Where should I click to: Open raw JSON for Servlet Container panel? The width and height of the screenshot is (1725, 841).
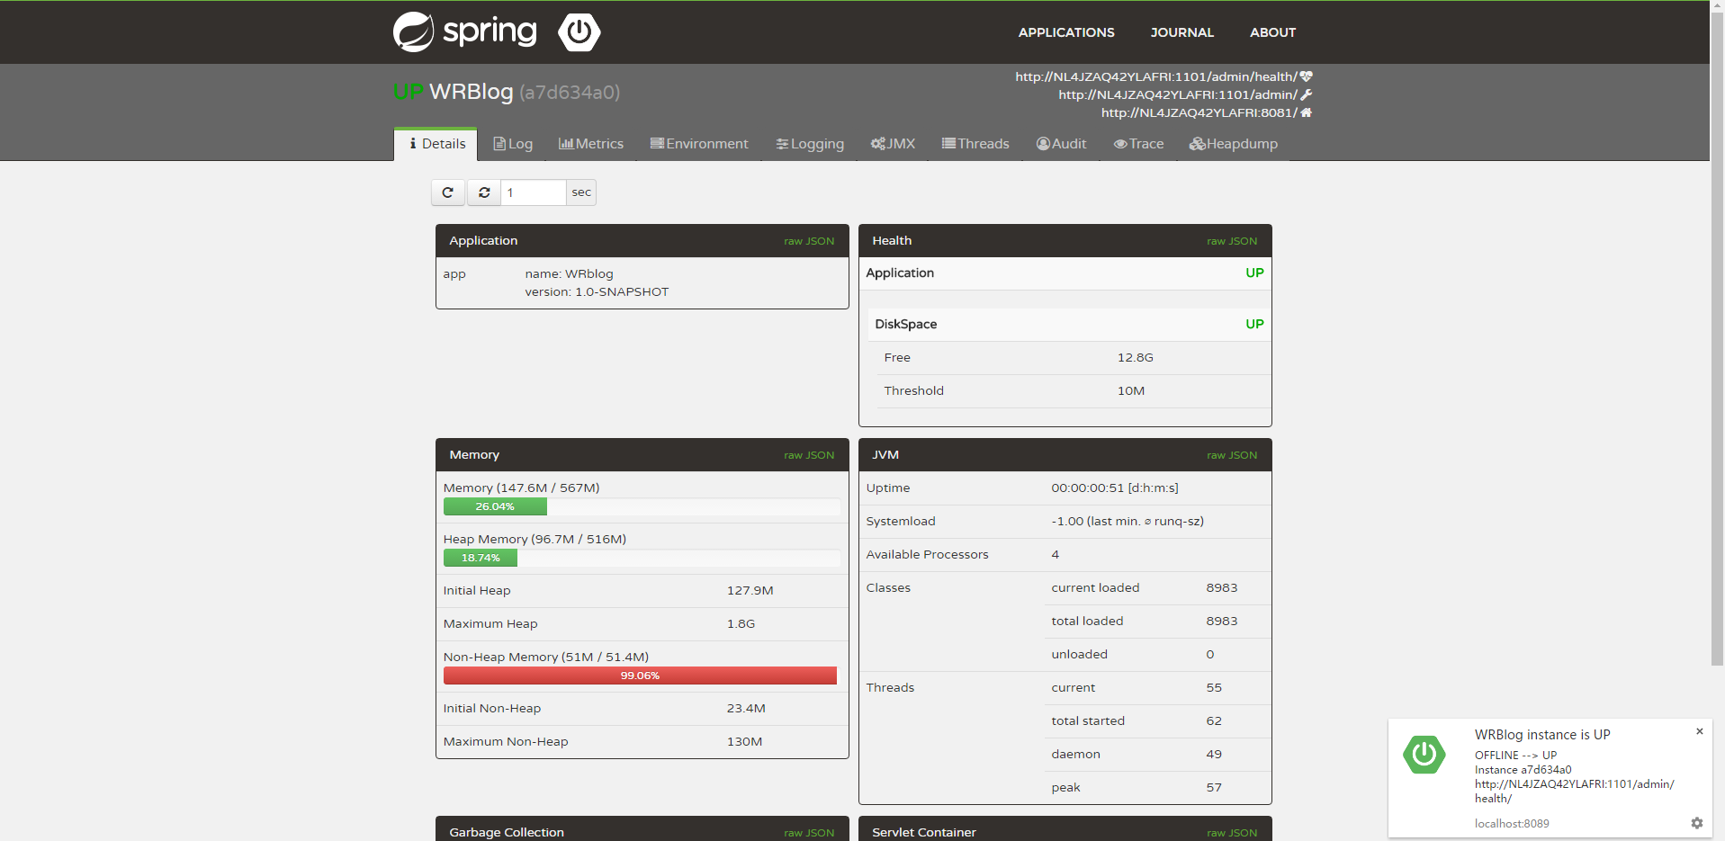coord(1232,833)
